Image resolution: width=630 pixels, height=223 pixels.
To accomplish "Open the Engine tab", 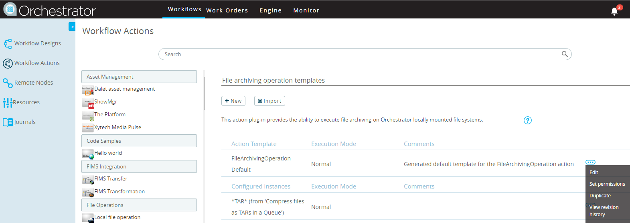I will coord(270,10).
